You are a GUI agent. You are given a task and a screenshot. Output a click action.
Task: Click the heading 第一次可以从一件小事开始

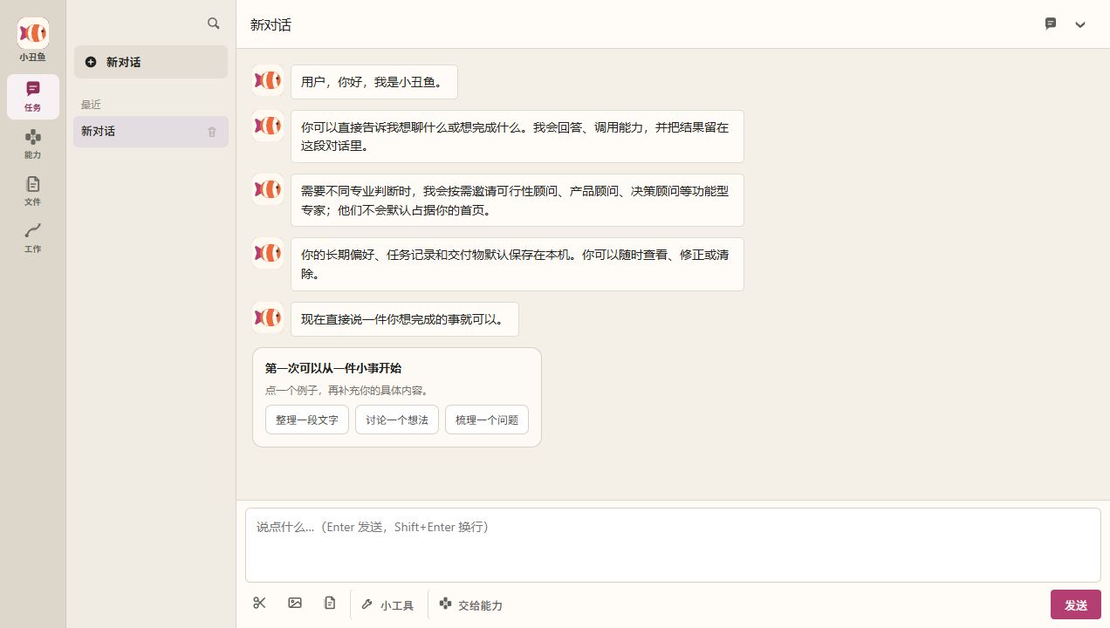click(333, 368)
